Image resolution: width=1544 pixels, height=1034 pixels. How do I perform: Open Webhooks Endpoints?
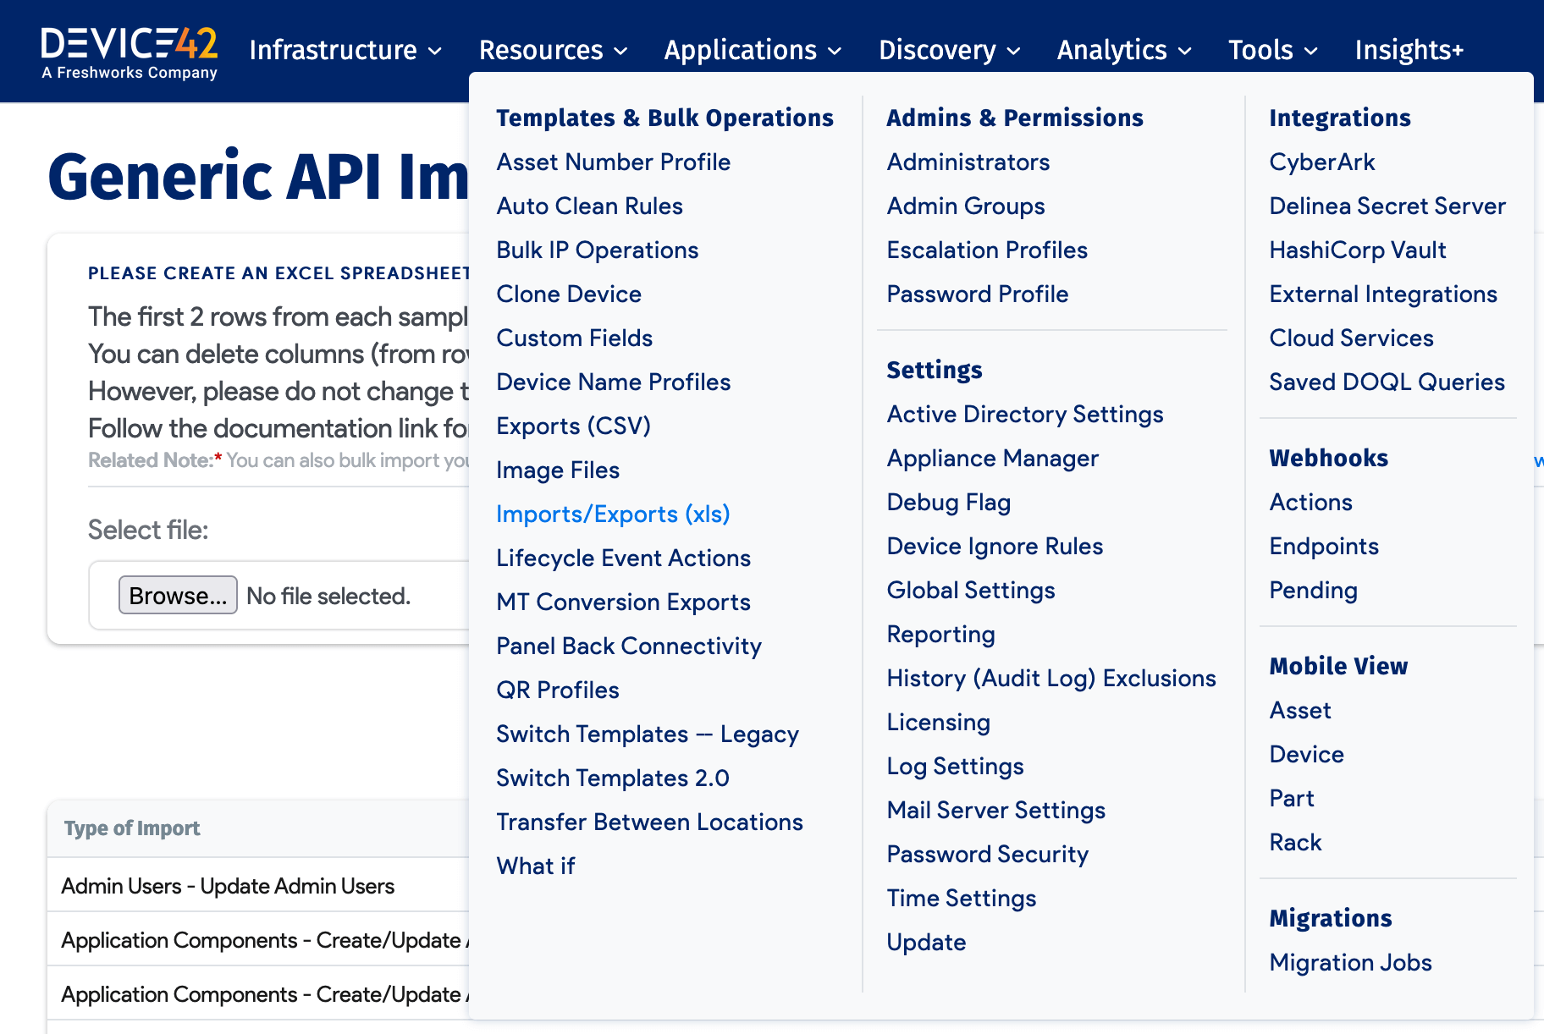coord(1323,547)
